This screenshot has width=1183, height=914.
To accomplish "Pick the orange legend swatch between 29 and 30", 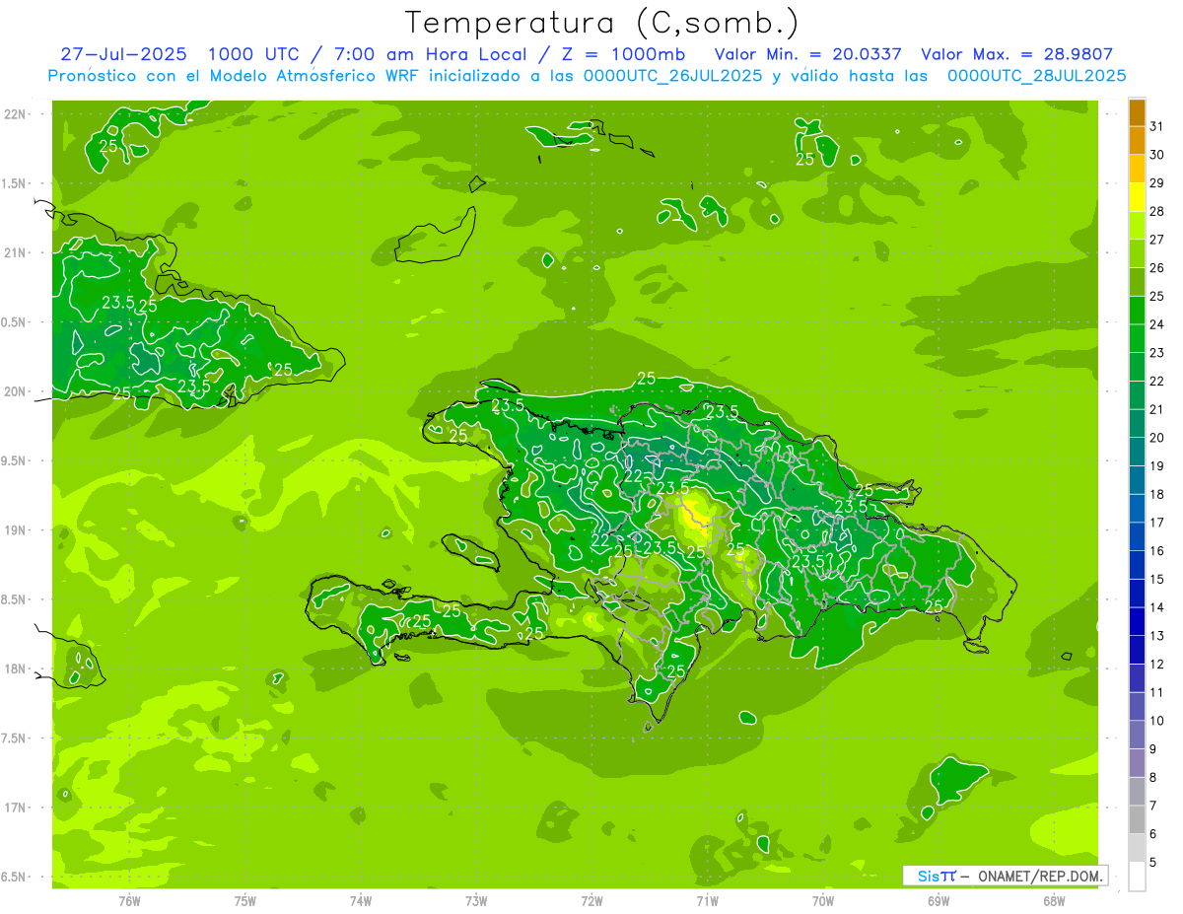I will click(x=1137, y=169).
